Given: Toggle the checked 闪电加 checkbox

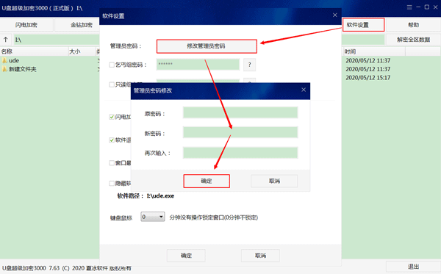Looking at the screenshot, I should click(112, 117).
